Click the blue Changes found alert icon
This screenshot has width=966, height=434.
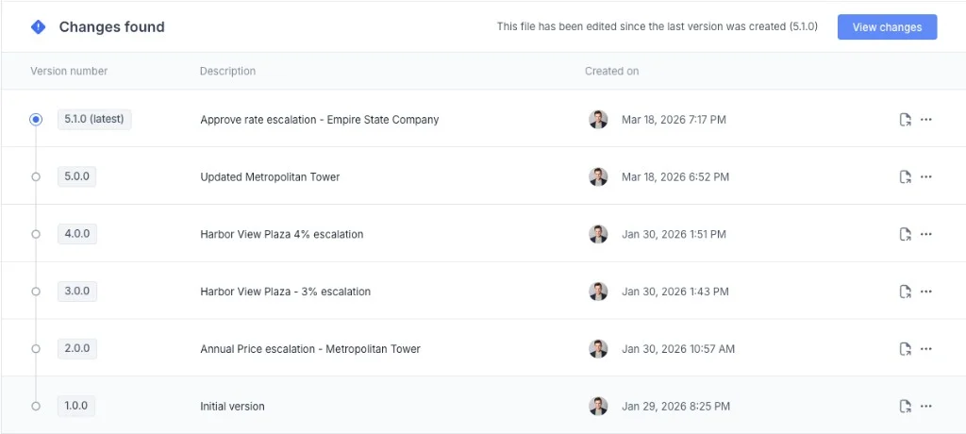point(38,27)
